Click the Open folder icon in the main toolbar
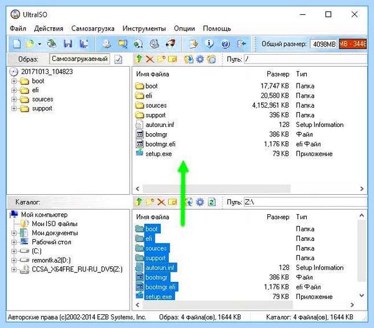Image resolution: width=374 pixels, height=328 pixels. (31, 44)
